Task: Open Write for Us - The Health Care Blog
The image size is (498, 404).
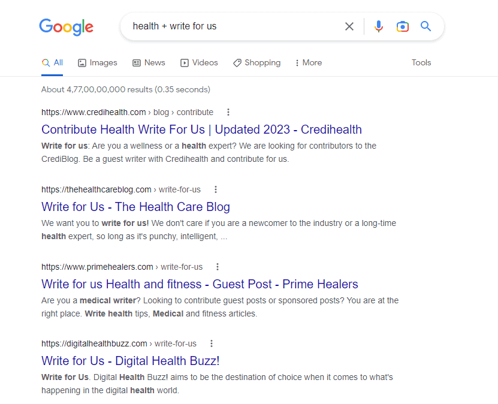Action: 135,207
